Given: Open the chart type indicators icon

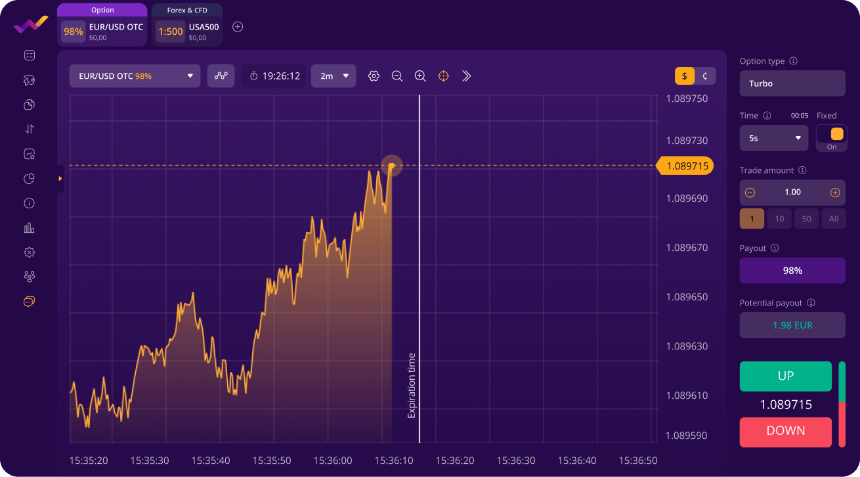Looking at the screenshot, I should (x=221, y=76).
